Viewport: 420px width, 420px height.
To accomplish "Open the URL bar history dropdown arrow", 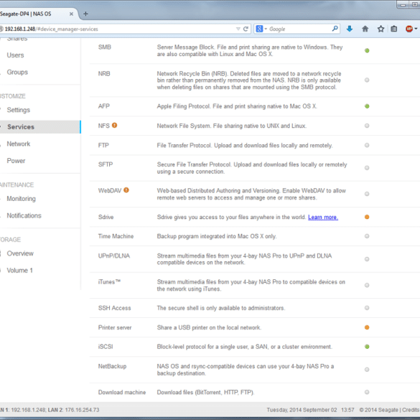I will tap(238, 29).
